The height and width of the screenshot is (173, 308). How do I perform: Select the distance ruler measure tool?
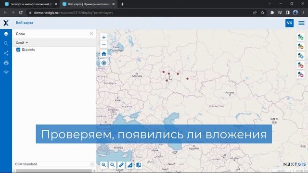[121, 165]
